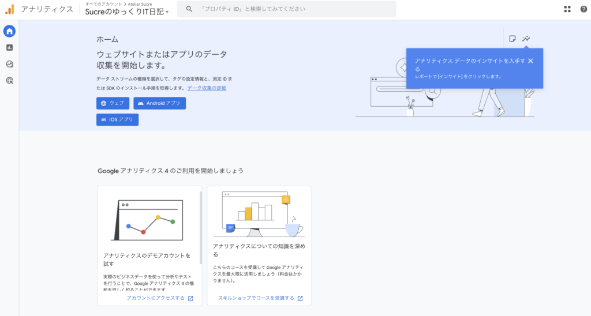Select the iOS アプリ button
The width and height of the screenshot is (591, 316).
[x=117, y=119]
